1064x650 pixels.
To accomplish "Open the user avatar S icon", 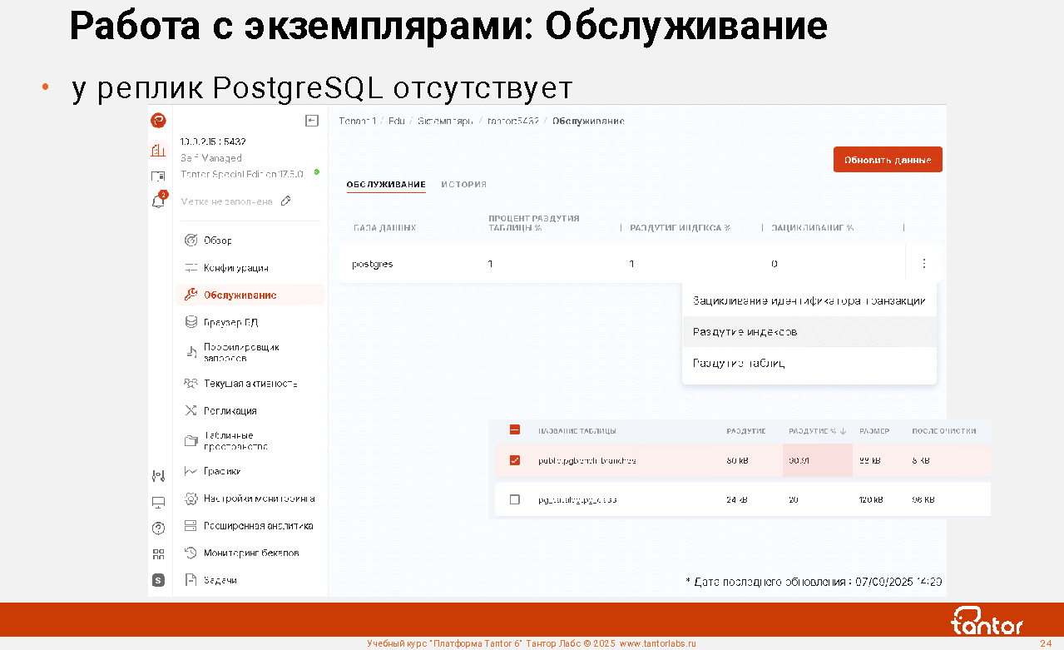I will (x=158, y=580).
